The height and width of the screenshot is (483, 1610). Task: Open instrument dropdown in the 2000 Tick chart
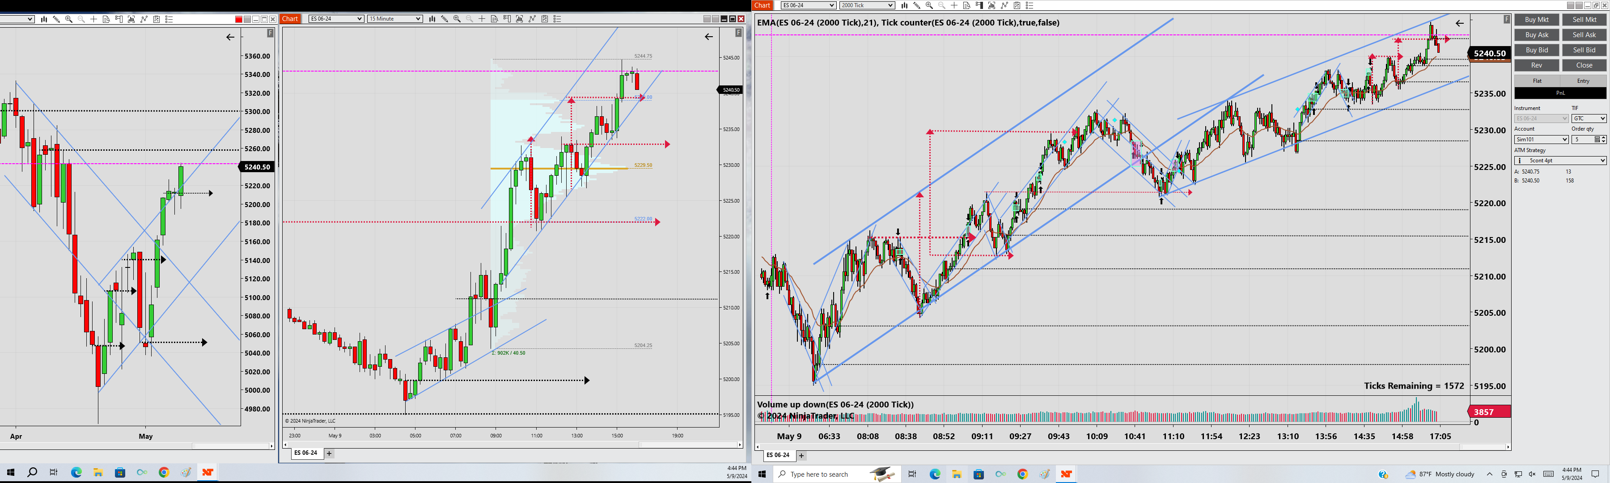[809, 5]
